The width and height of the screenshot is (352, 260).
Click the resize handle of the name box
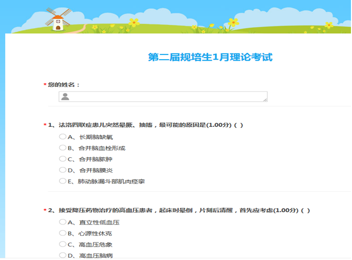coord(265,99)
